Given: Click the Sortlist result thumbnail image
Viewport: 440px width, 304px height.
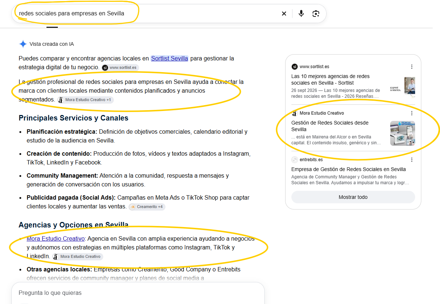Looking at the screenshot, I should pos(403,87).
